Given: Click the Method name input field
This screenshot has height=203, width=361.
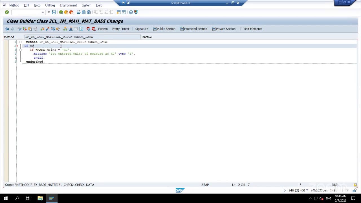Looking at the screenshot, I should click(x=82, y=37).
